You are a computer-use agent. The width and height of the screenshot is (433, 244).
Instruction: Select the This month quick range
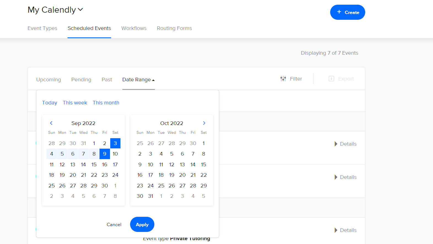click(106, 103)
